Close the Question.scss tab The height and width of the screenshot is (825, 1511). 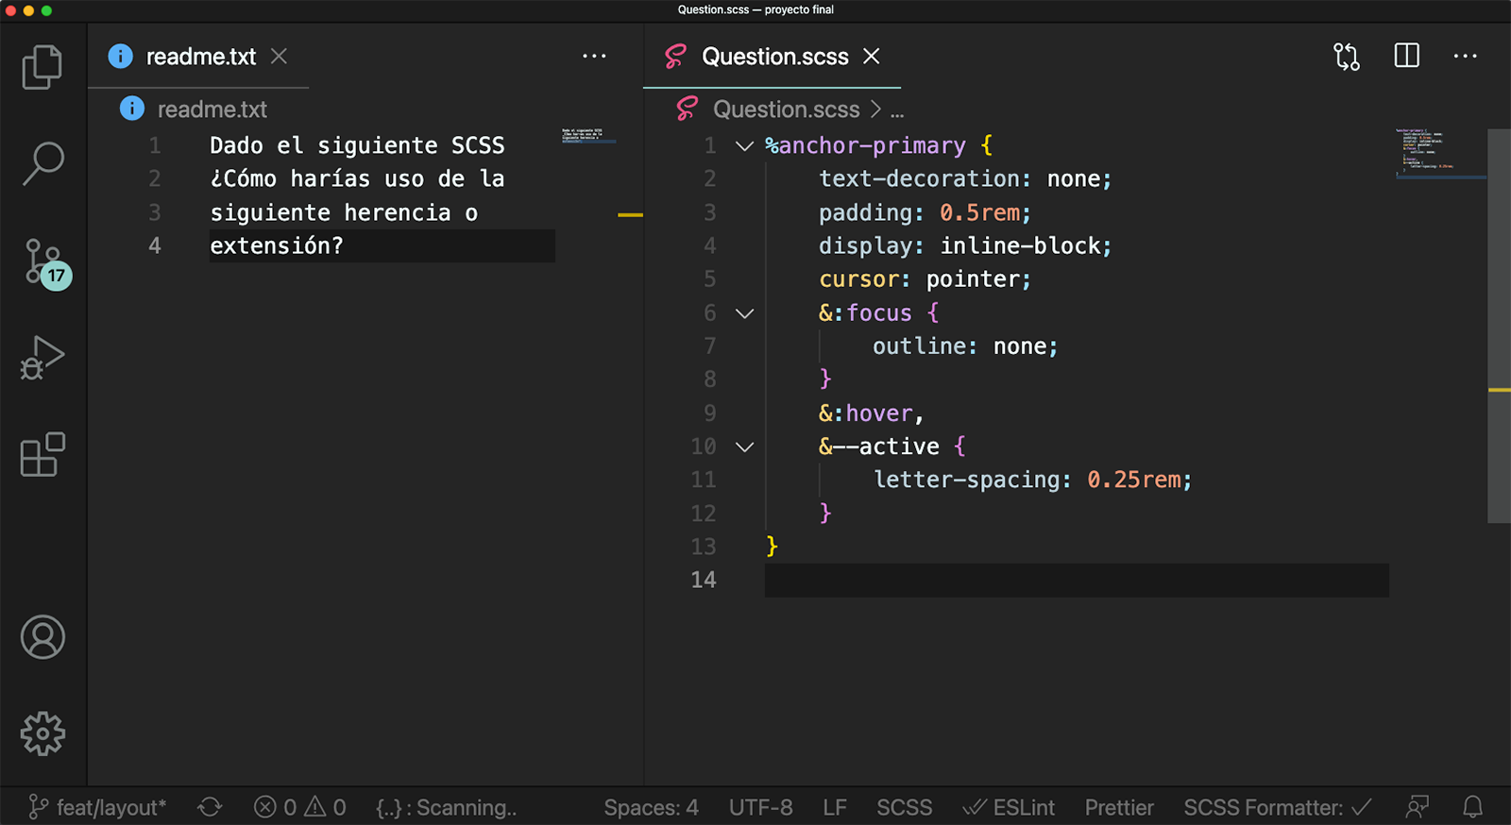(872, 57)
